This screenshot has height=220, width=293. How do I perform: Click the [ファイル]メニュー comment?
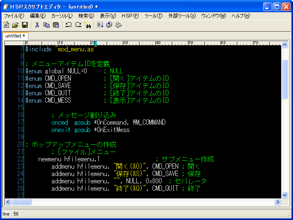(x=87, y=152)
